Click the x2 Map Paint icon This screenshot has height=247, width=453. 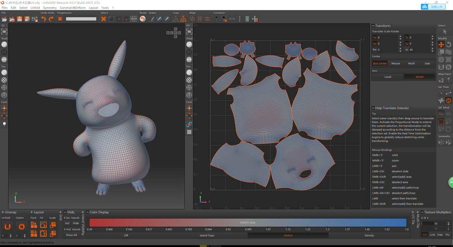tap(441, 81)
